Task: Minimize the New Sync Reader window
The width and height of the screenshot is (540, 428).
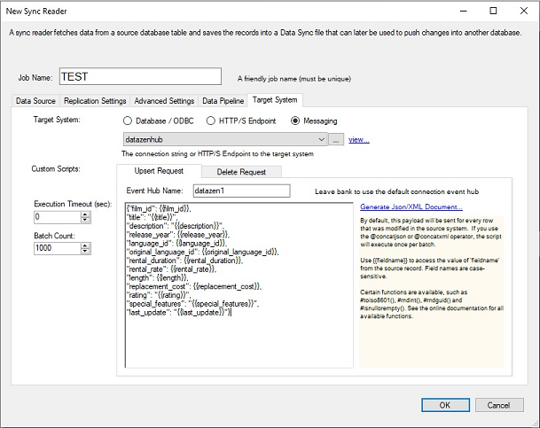Action: click(464, 11)
